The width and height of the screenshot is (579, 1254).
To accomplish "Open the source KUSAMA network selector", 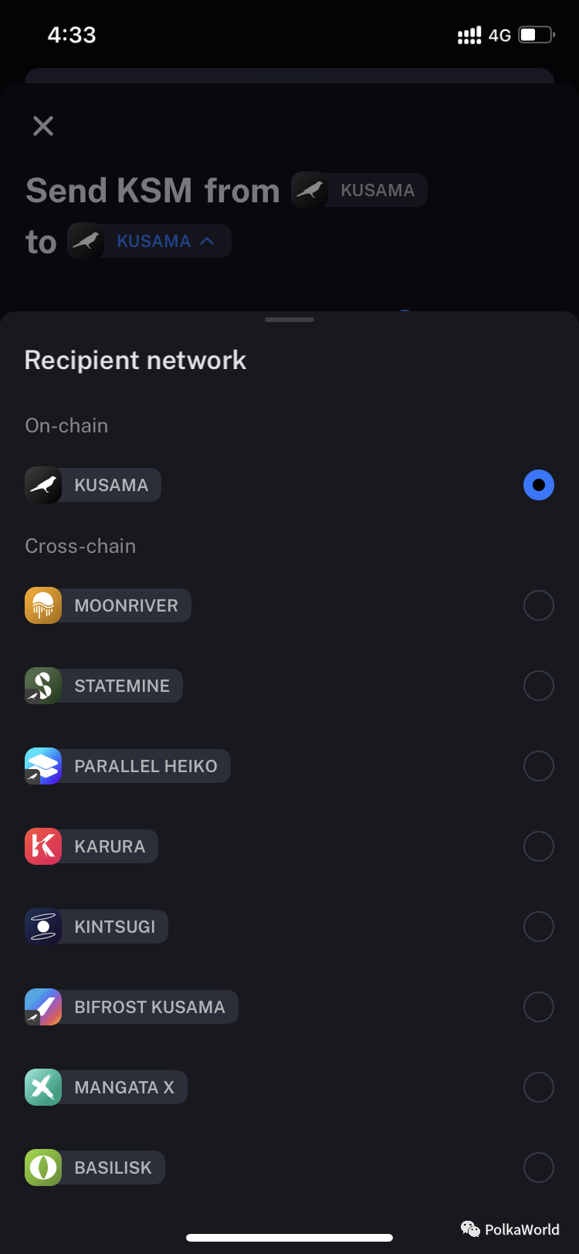I will (360, 190).
